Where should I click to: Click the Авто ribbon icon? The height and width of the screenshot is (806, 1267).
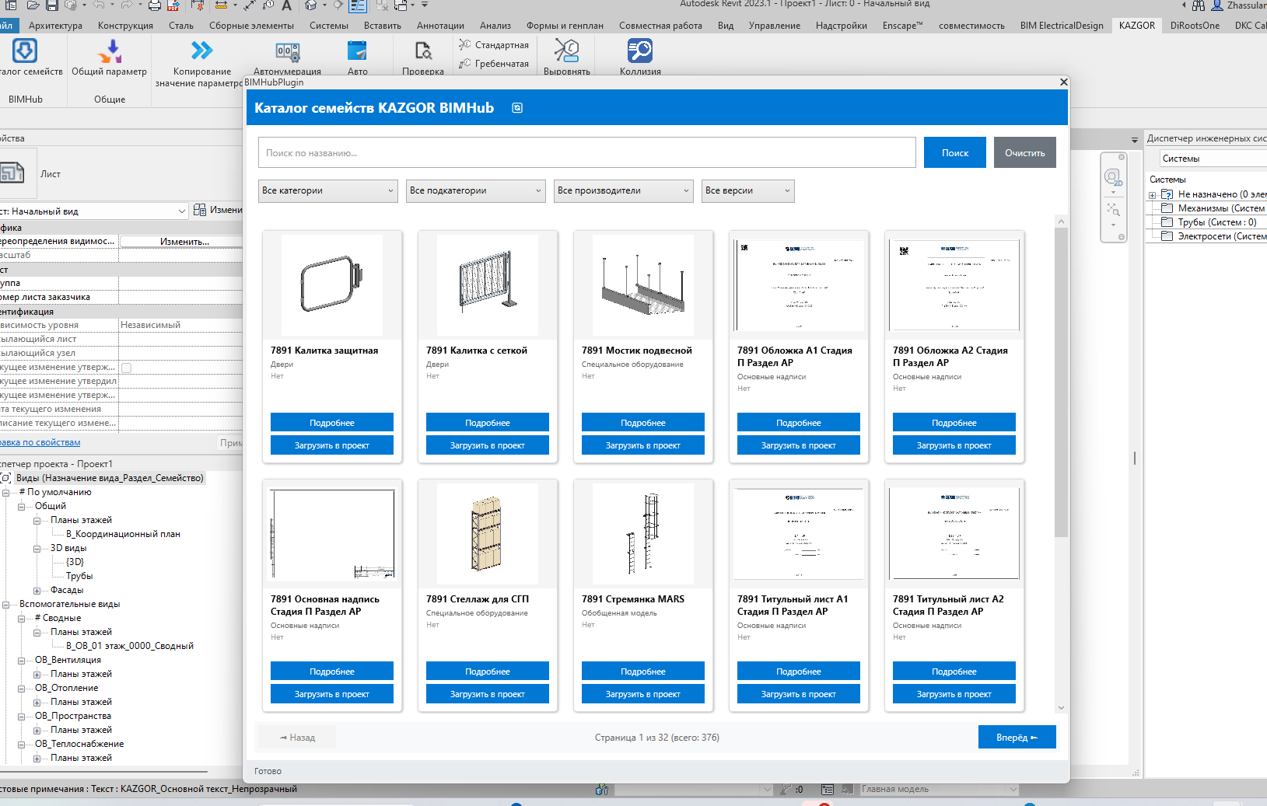point(357,51)
